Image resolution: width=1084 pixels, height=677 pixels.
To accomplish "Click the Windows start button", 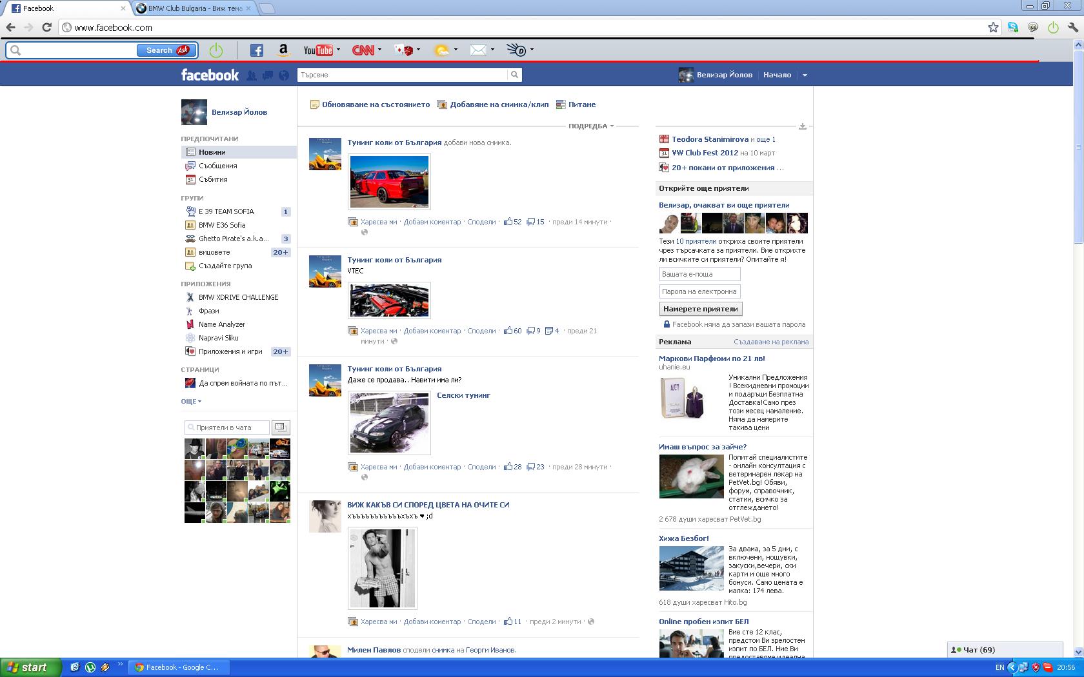I will (30, 667).
